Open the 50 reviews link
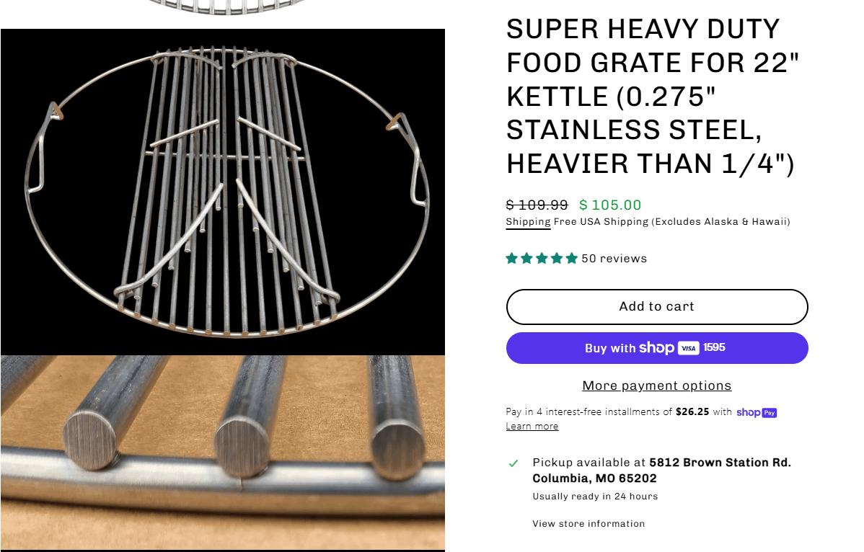 point(614,259)
